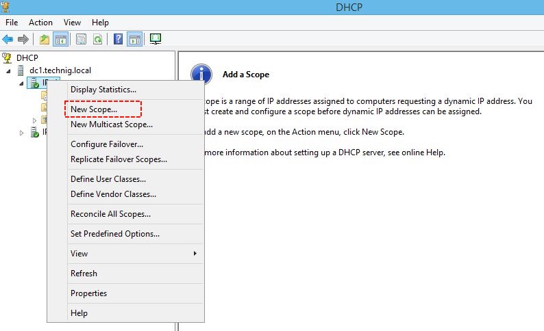Open the Action menu in the menu bar
544x331 pixels.
[40, 23]
